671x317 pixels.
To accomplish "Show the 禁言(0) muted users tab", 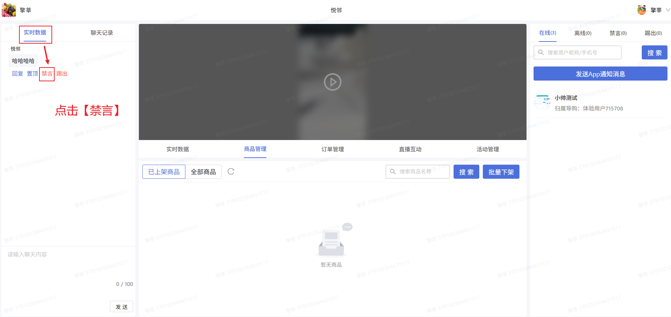I will point(618,33).
